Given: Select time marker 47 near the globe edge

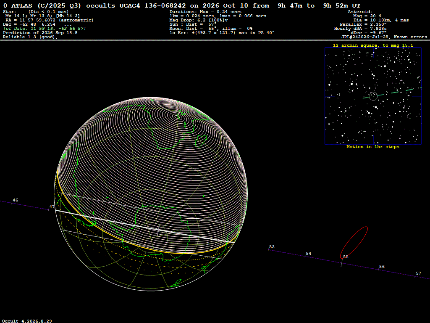Looking at the screenshot, I should point(52,207).
